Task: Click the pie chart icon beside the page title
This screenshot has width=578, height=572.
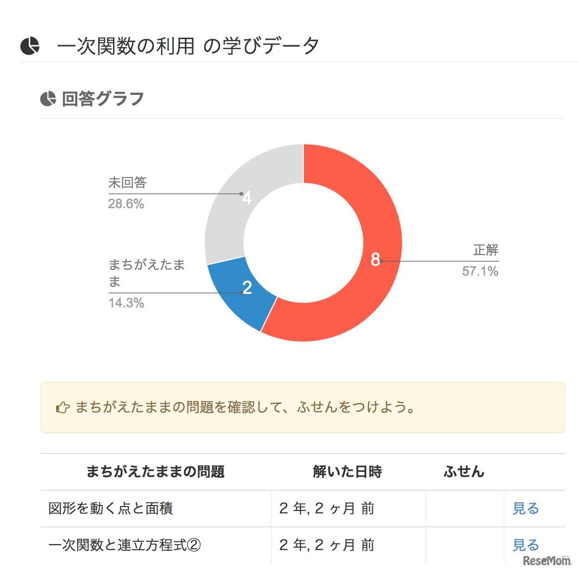Action: (x=30, y=46)
